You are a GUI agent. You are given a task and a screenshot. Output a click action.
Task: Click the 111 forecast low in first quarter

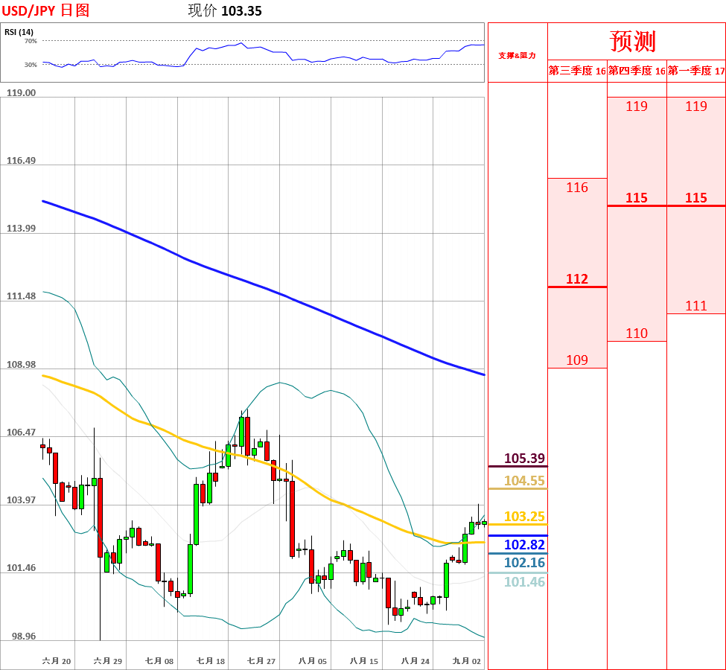[x=696, y=306]
